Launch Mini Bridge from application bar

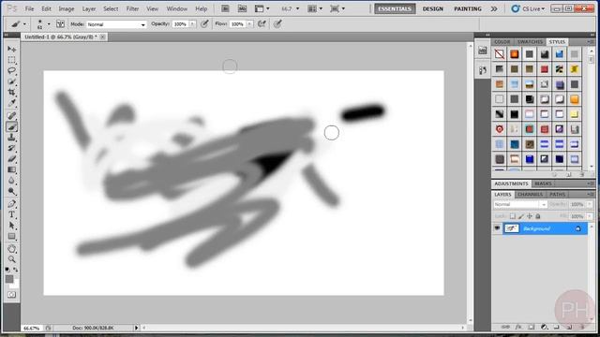(242, 8)
